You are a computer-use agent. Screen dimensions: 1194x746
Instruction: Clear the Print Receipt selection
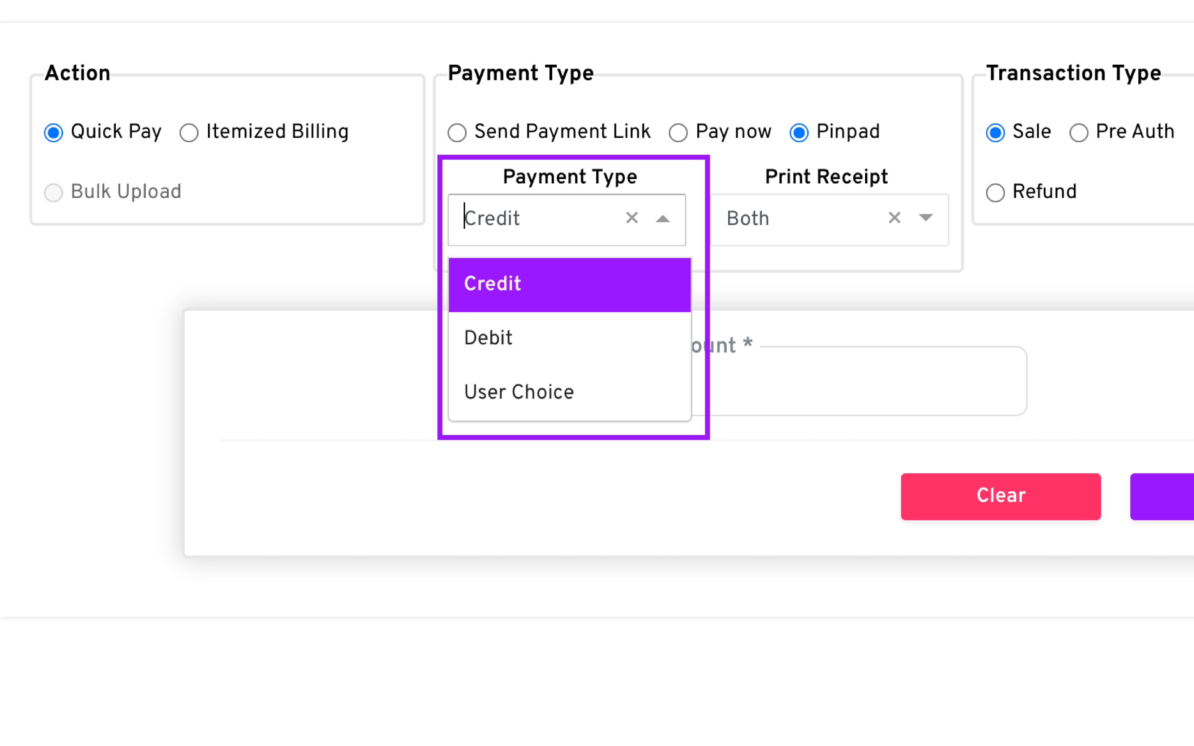point(894,218)
